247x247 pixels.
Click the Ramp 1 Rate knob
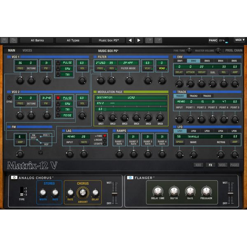point(119,154)
